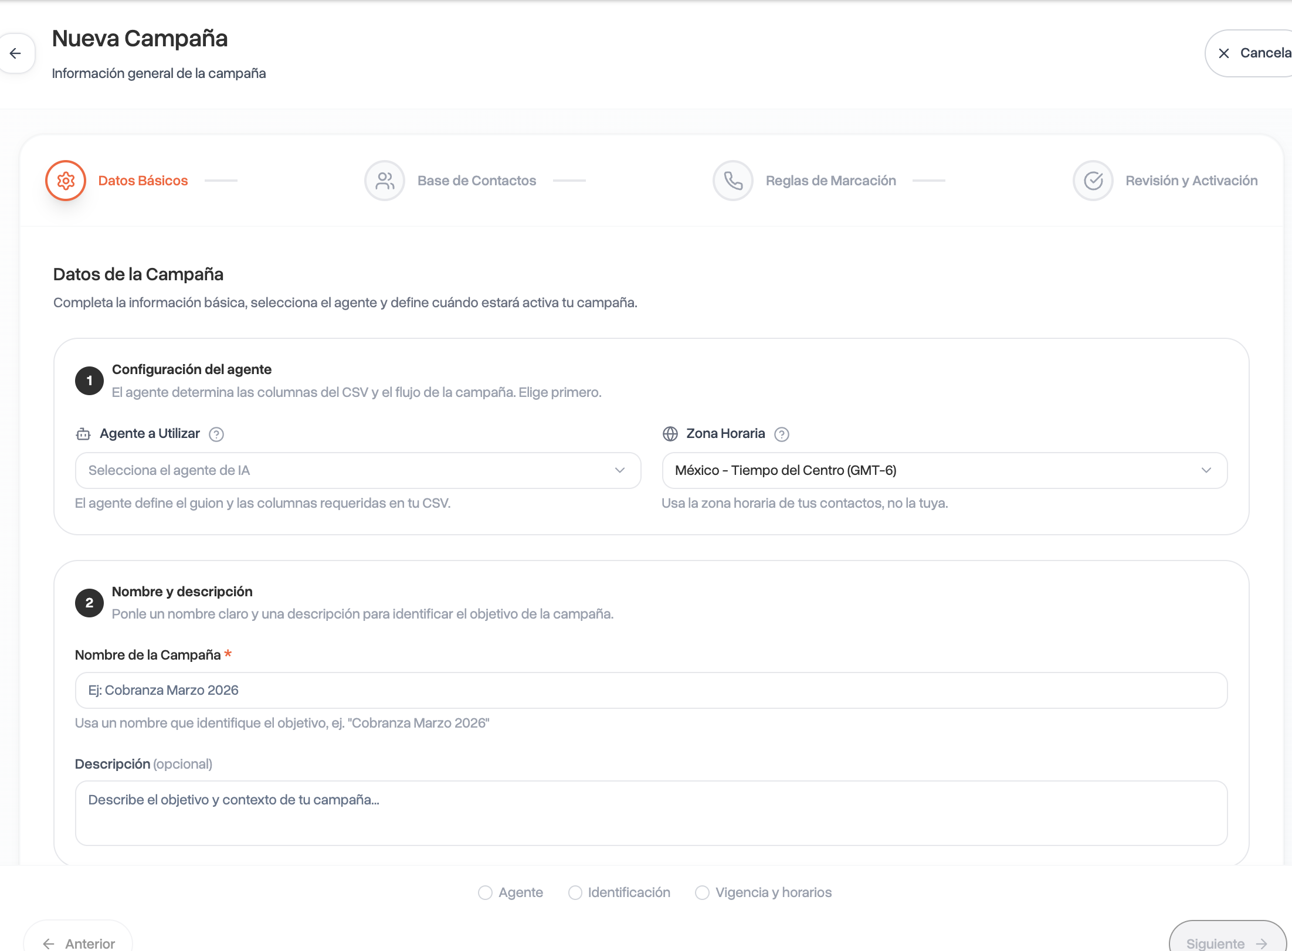Viewport: 1292px width, 951px height.
Task: Go to Datos Básicos step
Action: [143, 181]
